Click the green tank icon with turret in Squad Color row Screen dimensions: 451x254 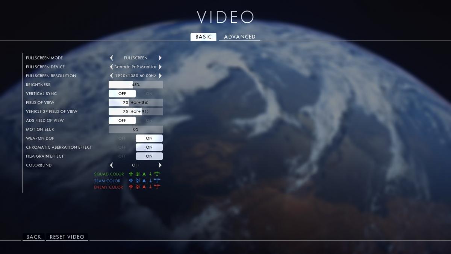click(138, 174)
